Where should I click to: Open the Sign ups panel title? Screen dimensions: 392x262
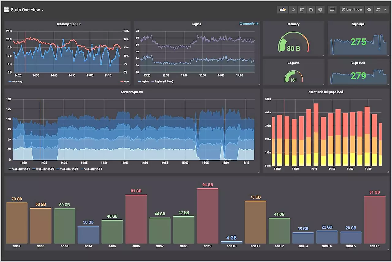click(358, 24)
